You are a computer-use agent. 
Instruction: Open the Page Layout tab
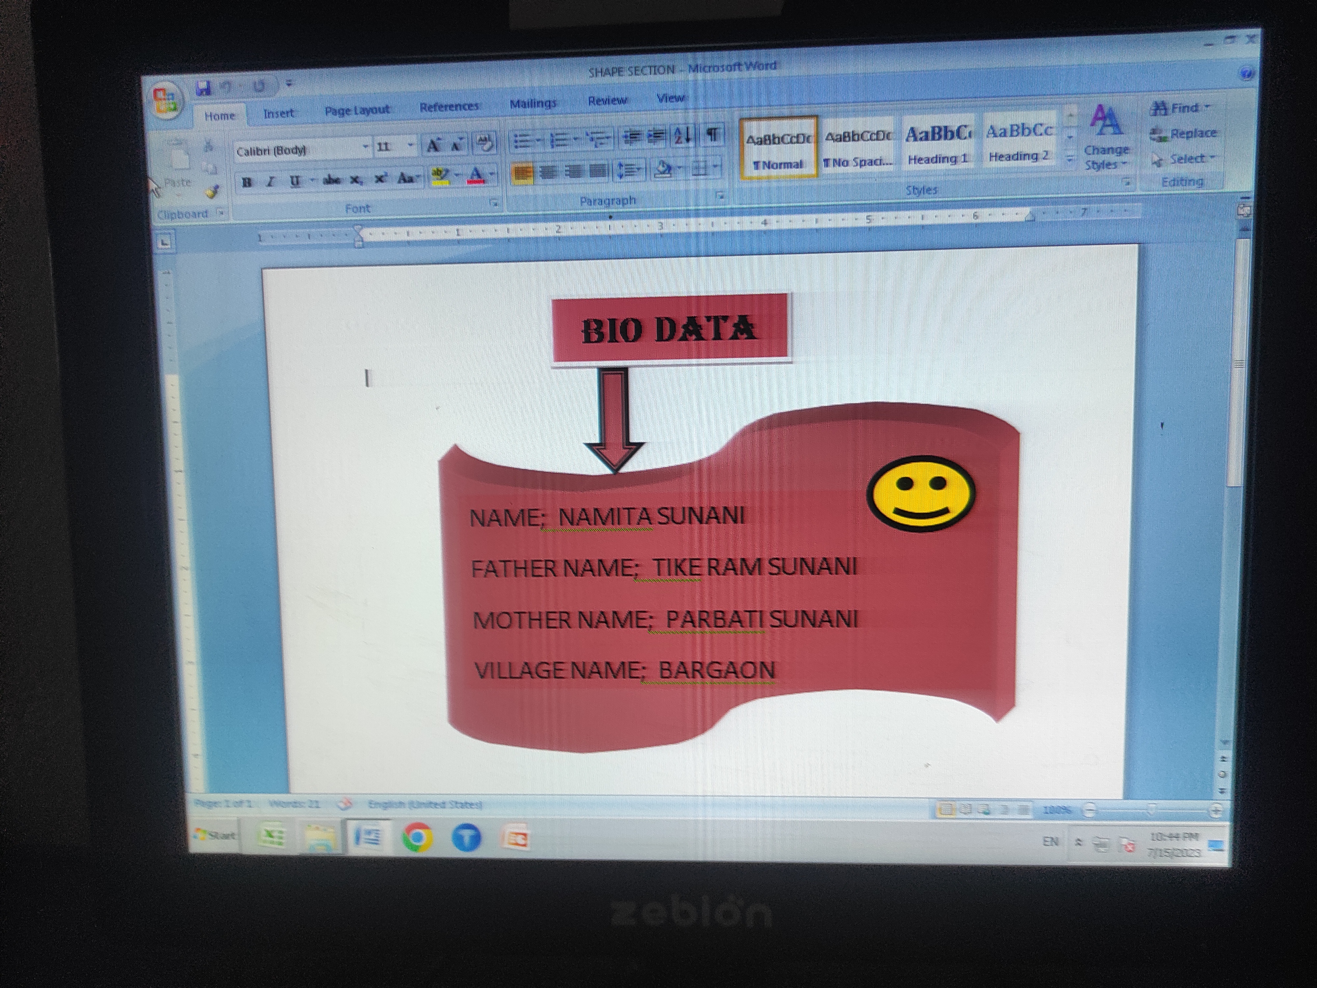357,110
